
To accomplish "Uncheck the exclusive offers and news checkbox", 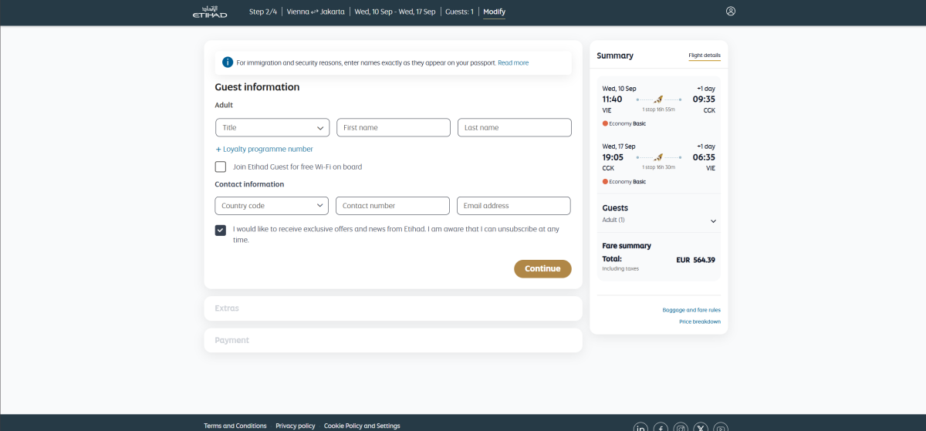I will point(221,230).
